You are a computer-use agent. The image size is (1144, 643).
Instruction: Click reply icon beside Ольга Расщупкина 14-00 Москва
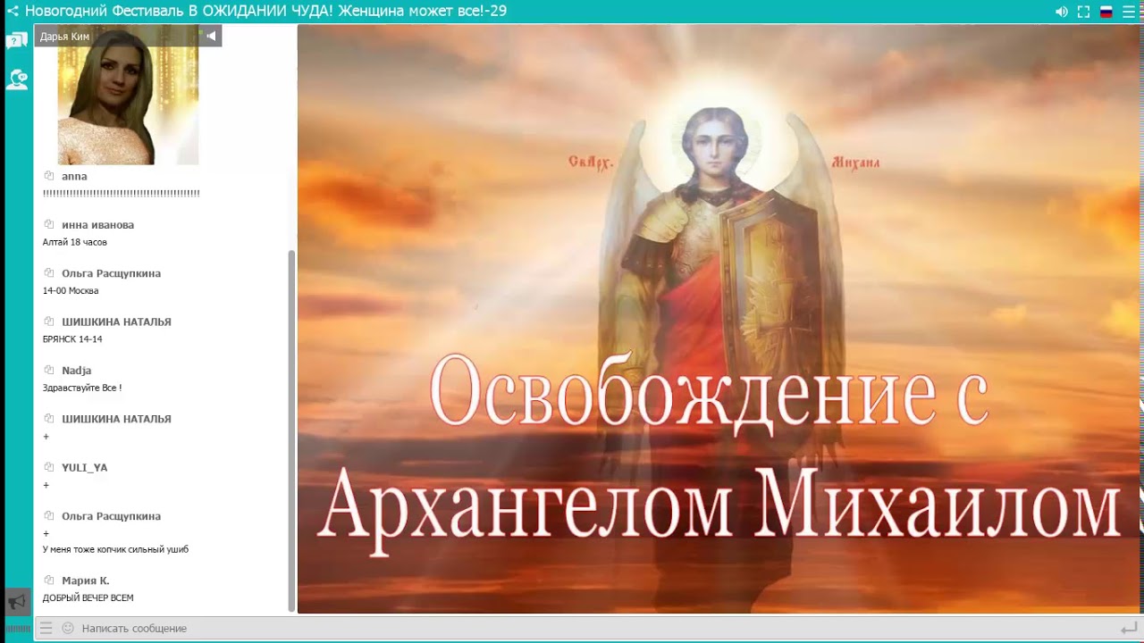click(x=49, y=272)
